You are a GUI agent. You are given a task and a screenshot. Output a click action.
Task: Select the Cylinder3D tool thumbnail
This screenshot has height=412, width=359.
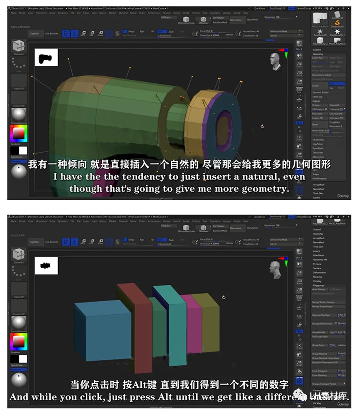point(337,15)
